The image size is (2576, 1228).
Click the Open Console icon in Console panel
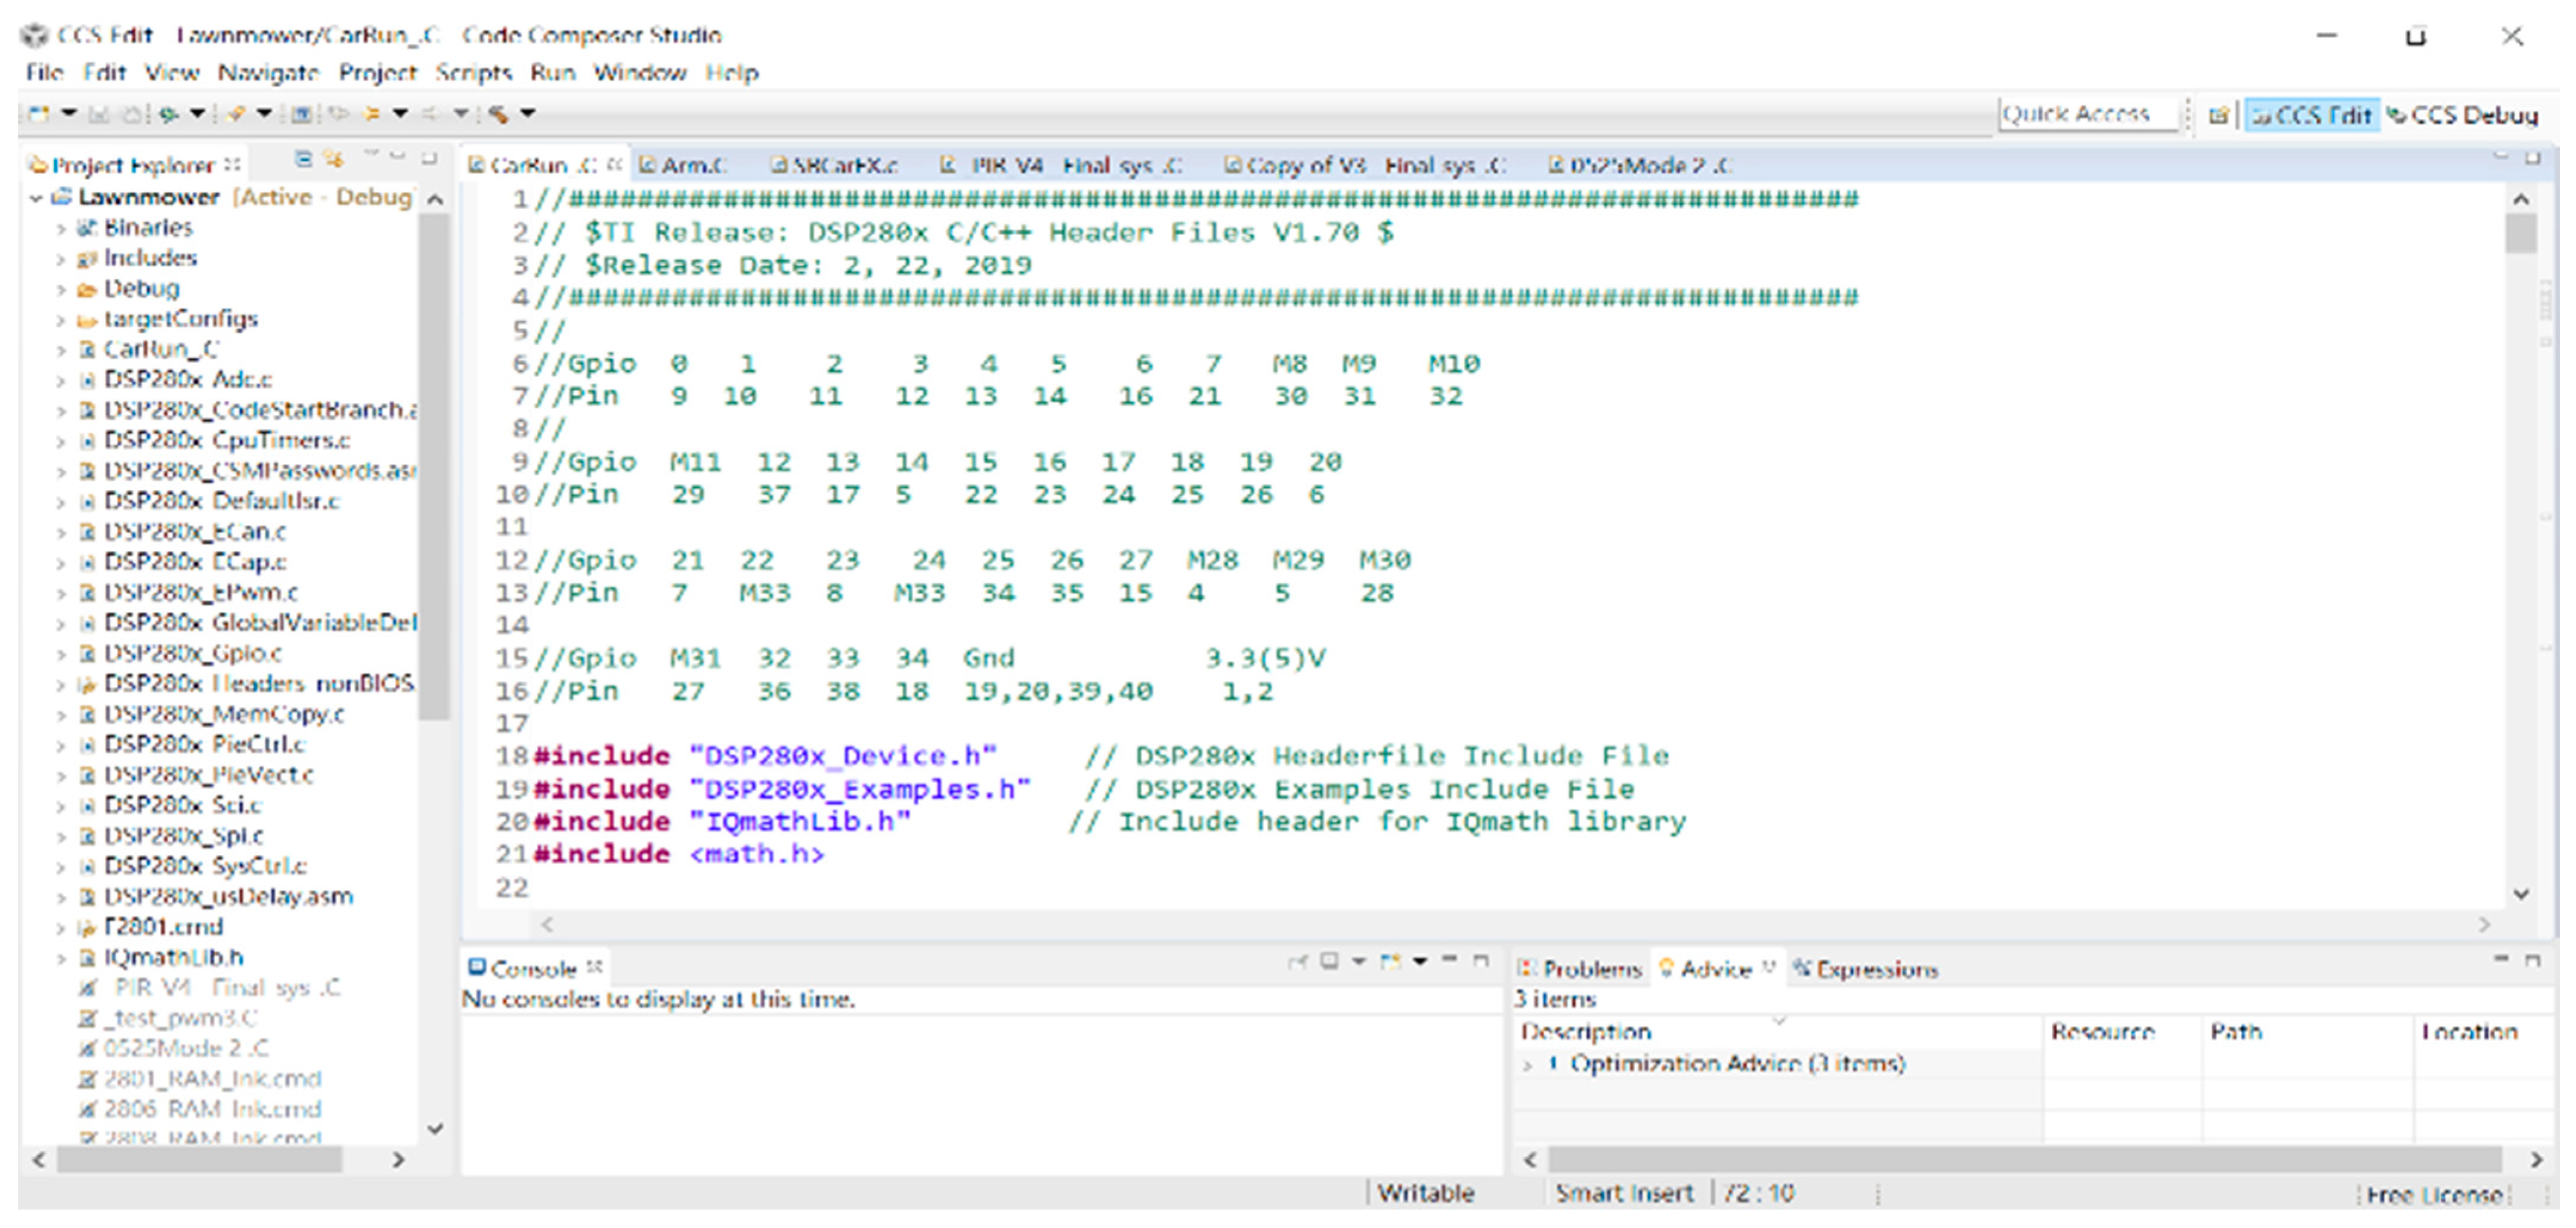[1390, 962]
